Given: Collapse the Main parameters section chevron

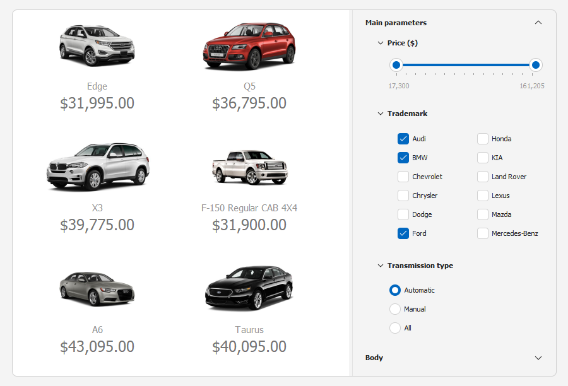Looking at the screenshot, I should [x=538, y=23].
